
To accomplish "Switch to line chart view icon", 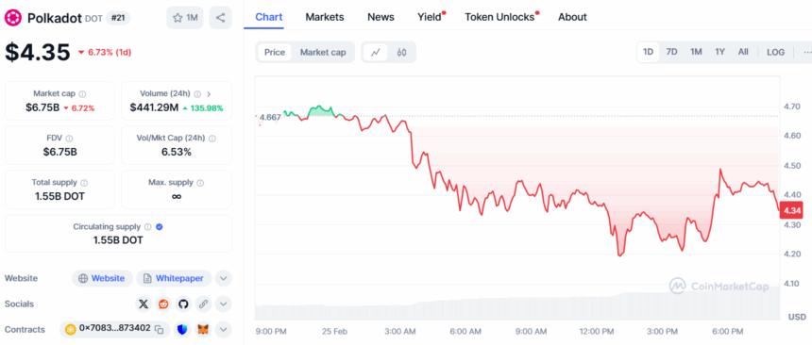I will pos(376,52).
